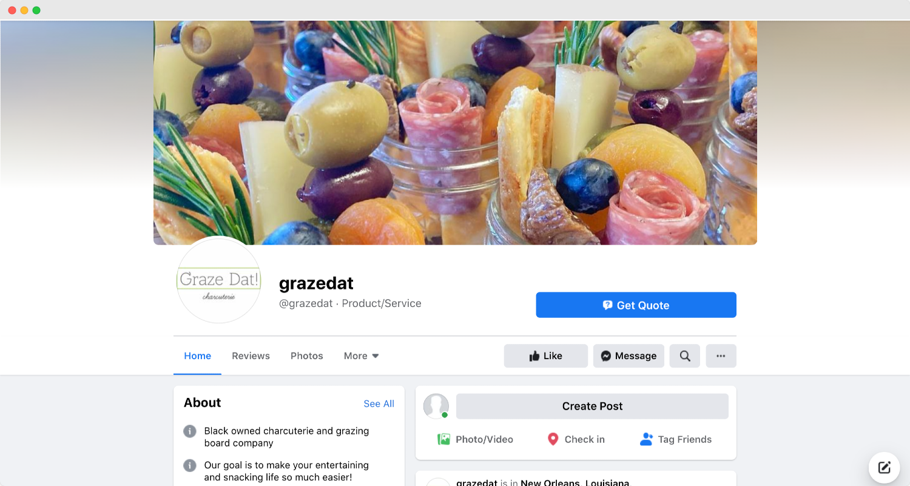Open the Photos tab
Screen dimensions: 910x486
point(306,356)
